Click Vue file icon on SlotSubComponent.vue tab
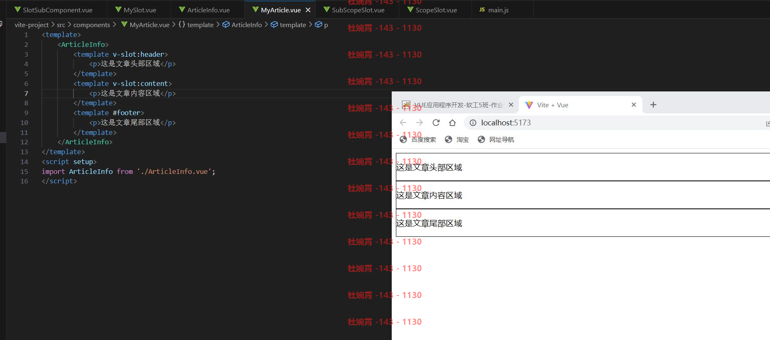This screenshot has height=340, width=770. pyautogui.click(x=17, y=9)
